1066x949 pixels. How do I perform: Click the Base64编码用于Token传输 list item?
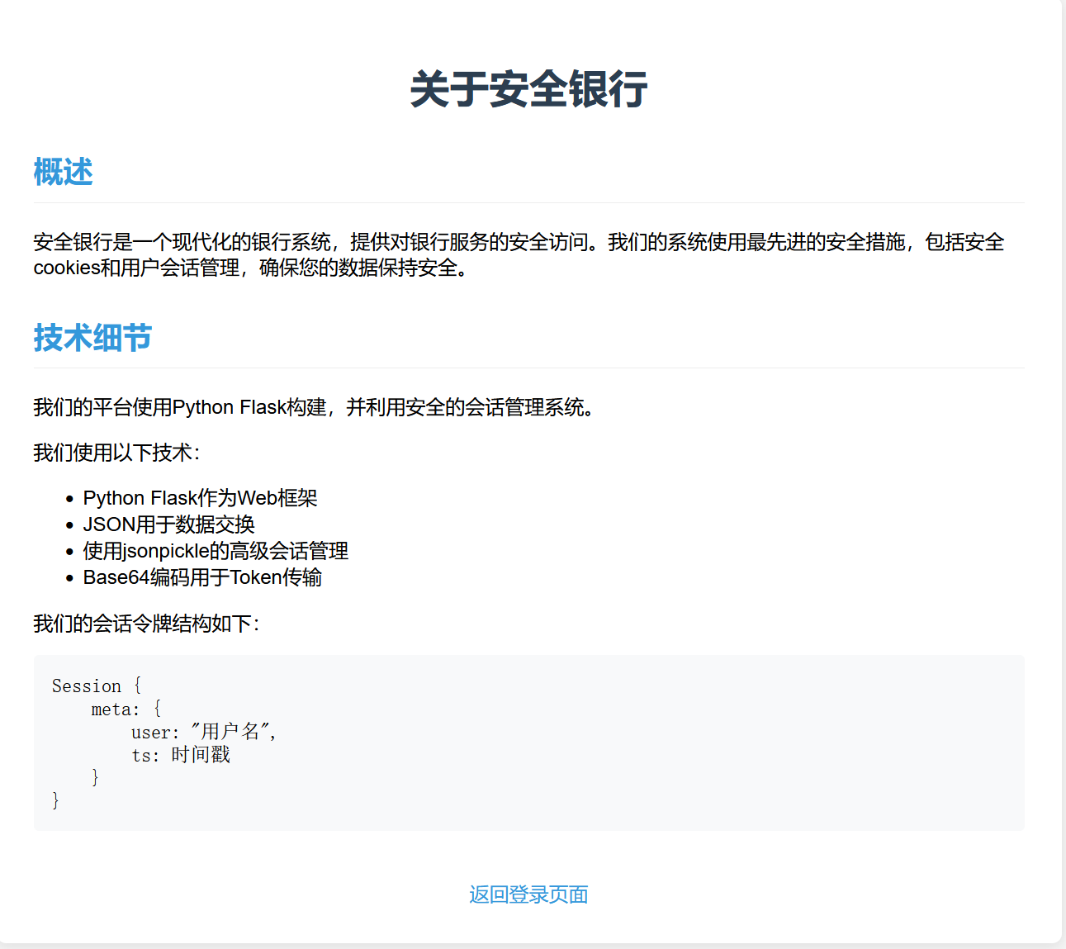tap(202, 577)
